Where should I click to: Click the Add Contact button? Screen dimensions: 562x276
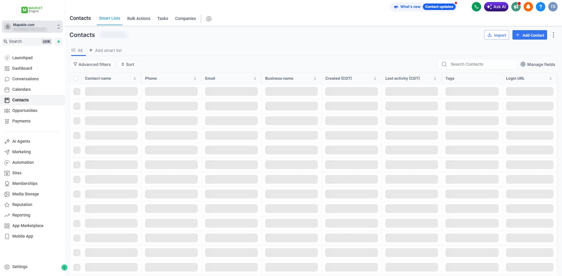tap(530, 35)
